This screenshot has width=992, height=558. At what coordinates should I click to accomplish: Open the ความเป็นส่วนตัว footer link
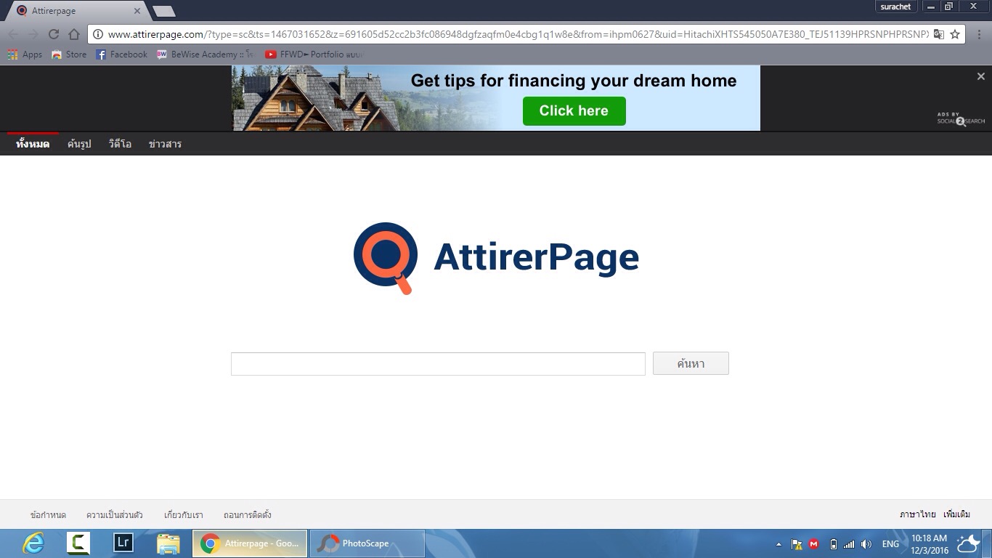tap(114, 515)
